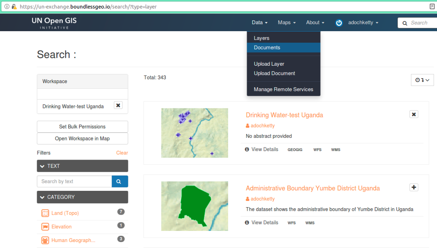
Task: Click the Human Geography category icon
Action: 45,240
